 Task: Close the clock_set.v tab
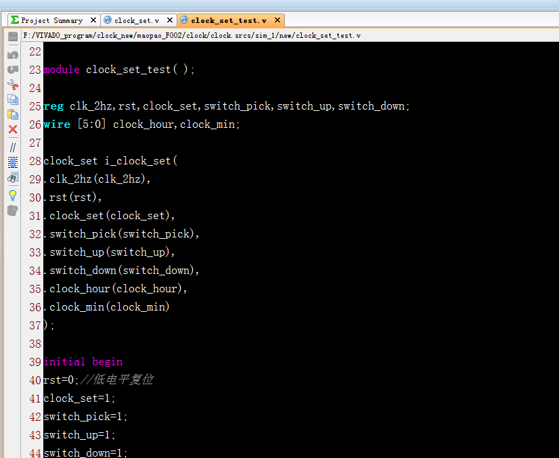[170, 20]
